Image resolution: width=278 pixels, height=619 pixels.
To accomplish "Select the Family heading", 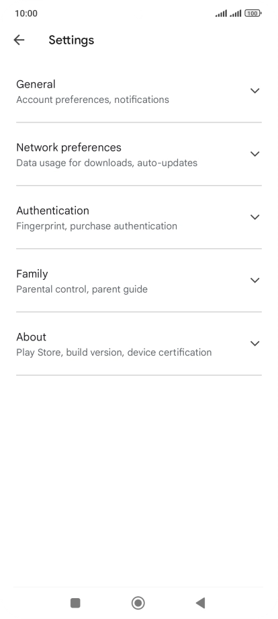I will 32,274.
